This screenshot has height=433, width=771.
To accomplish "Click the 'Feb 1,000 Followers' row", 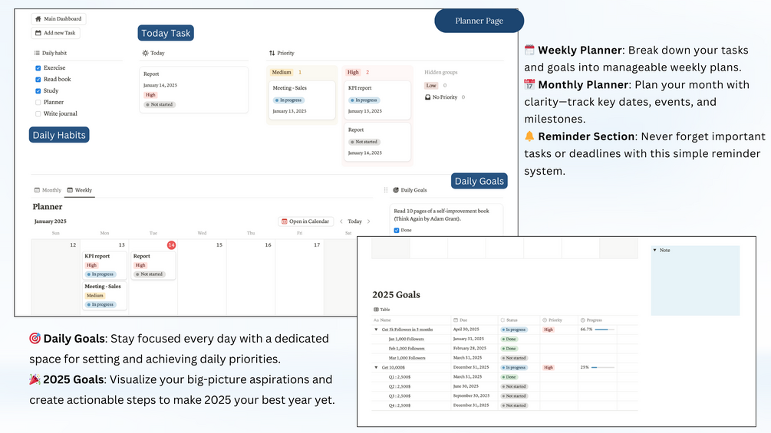I will tap(505, 349).
